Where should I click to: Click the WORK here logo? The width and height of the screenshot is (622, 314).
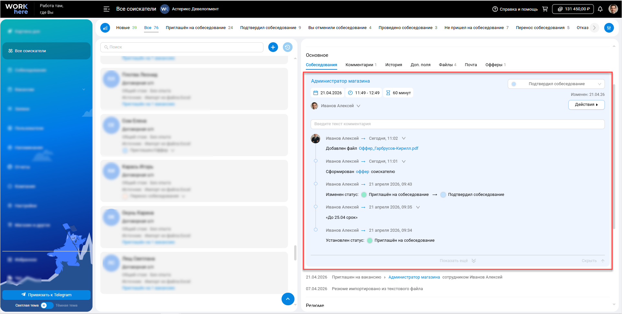coord(17,9)
